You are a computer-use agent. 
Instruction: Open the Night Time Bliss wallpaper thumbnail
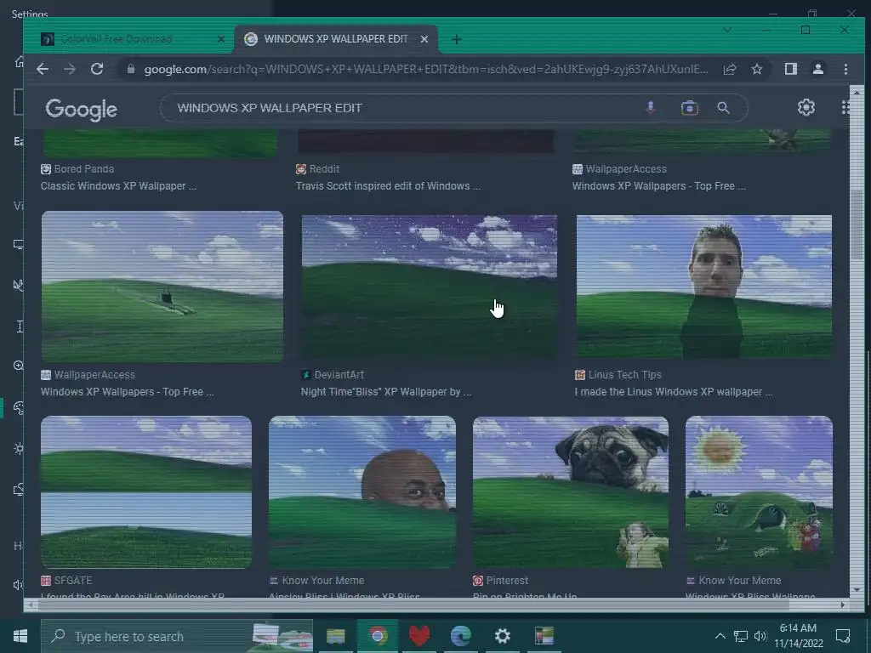point(429,287)
